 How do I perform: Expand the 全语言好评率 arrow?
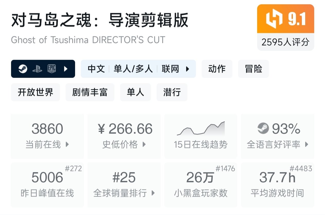coord(306,145)
